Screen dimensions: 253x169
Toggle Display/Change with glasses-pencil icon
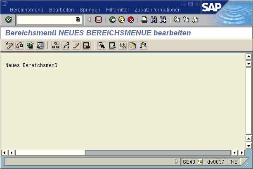(9, 46)
